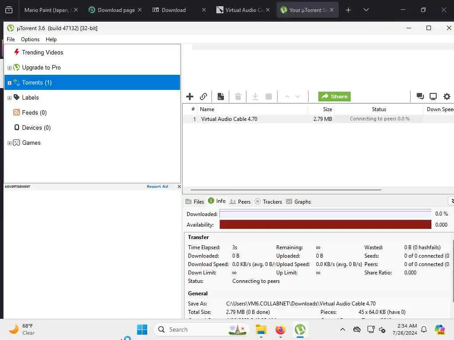Click the red Availability bar
This screenshot has height=340, width=454.
coord(325,224)
